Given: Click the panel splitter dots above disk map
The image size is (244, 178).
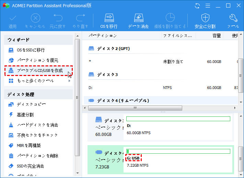Looking at the screenshot, I should [x=163, y=112].
